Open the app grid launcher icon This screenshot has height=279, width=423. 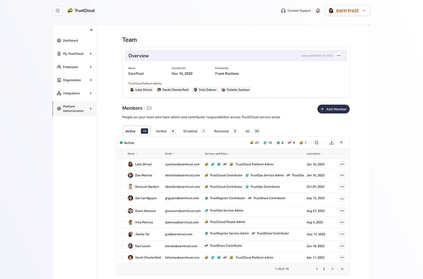click(58, 10)
